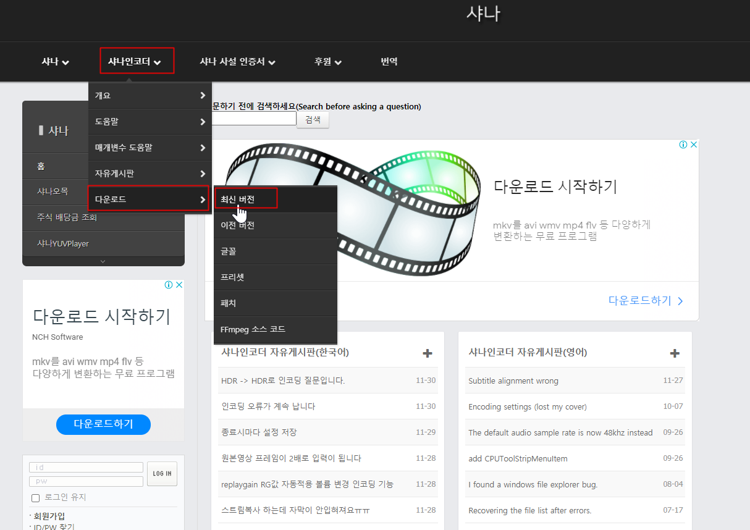Click 이전 버전 in the submenu
750x530 pixels.
point(276,225)
